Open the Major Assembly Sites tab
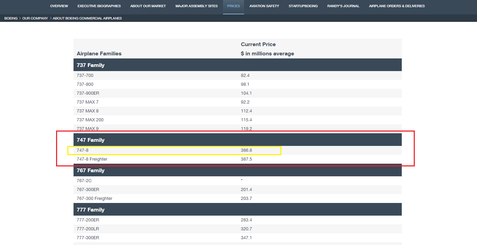 pyautogui.click(x=197, y=6)
